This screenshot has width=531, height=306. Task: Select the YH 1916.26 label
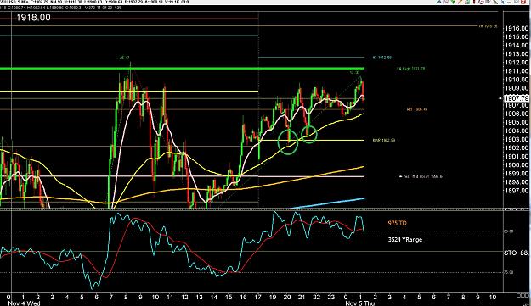pyautogui.click(x=488, y=26)
